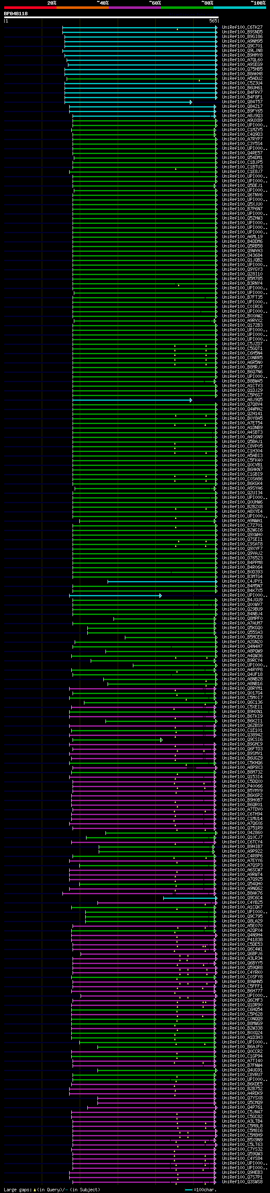Select label UniRef100_B4JGU9
The image size is (270, 1193).
pyautogui.click(x=242, y=600)
